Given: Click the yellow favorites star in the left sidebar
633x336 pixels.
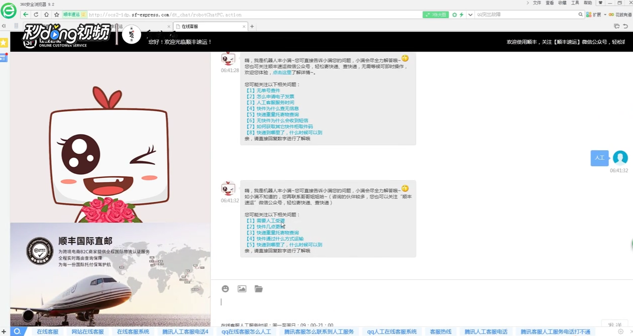Looking at the screenshot, I should (x=4, y=43).
